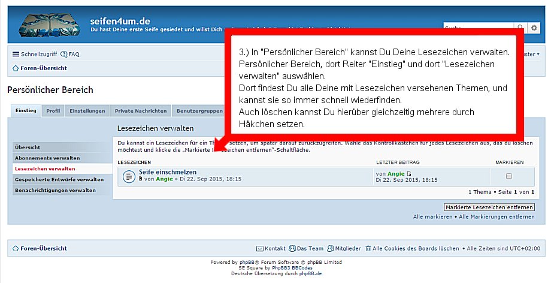Click the Mitglieder people icon
The image size is (551, 283).
coord(331,248)
